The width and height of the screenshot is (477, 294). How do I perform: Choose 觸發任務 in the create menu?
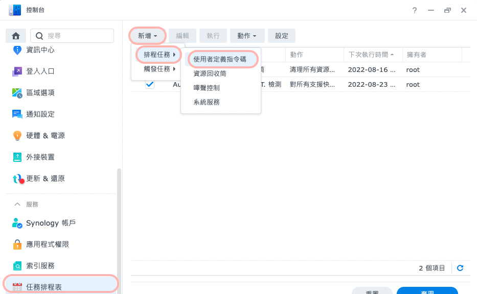point(160,69)
